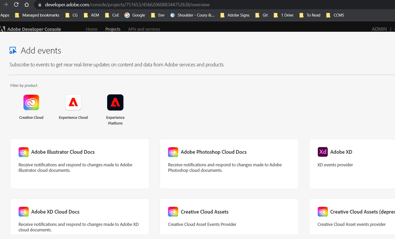The height and width of the screenshot is (239, 395).
Task: Select the Adobe XD Cloud Docs title
Action: (55, 212)
